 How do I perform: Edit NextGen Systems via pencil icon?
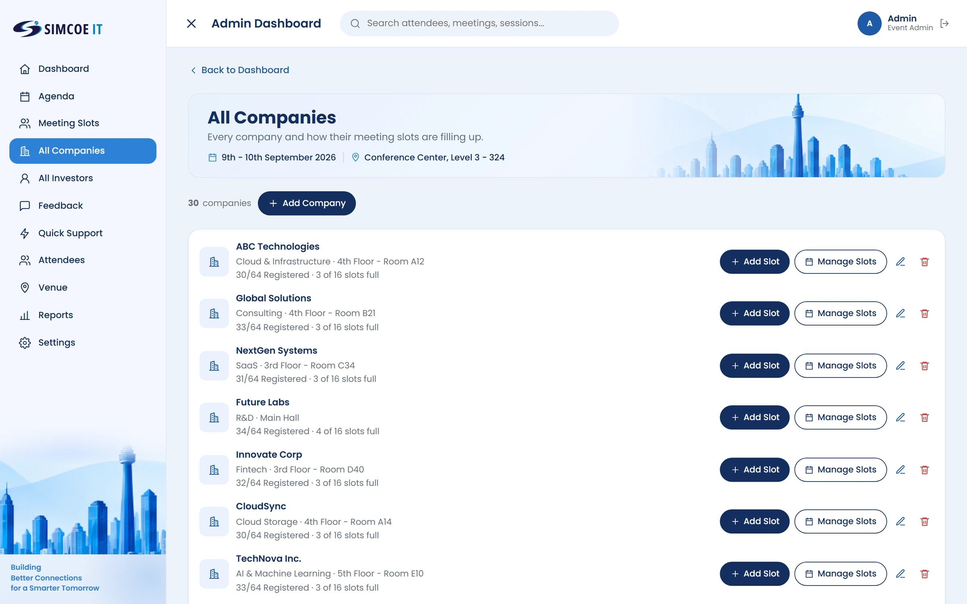[901, 366]
